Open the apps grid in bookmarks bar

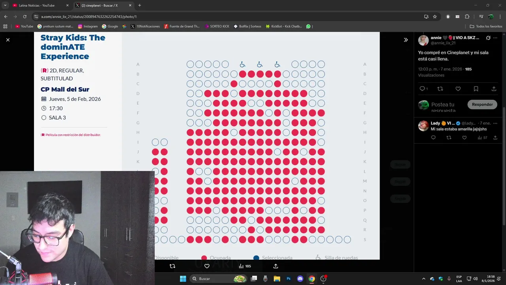coord(5,27)
